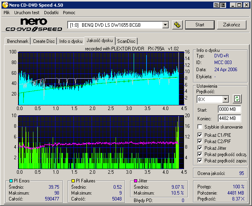The width and height of the screenshot is (252, 206).
Task: Click PI Failures average 0.52
Action: tap(118, 187)
